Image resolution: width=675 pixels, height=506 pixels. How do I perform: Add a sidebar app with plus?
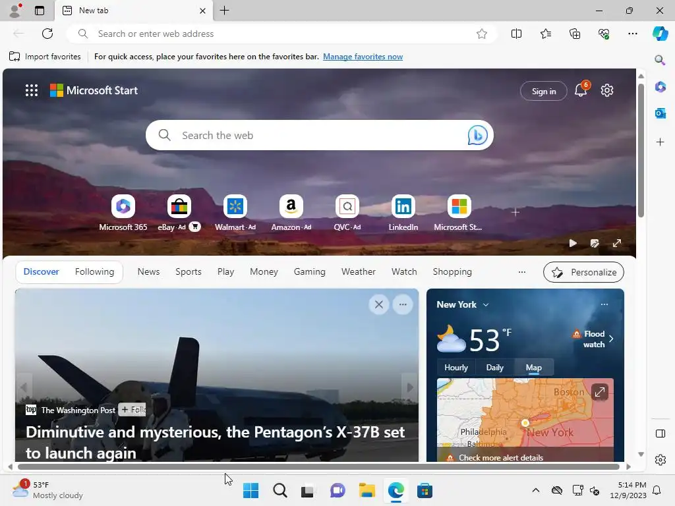[660, 142]
